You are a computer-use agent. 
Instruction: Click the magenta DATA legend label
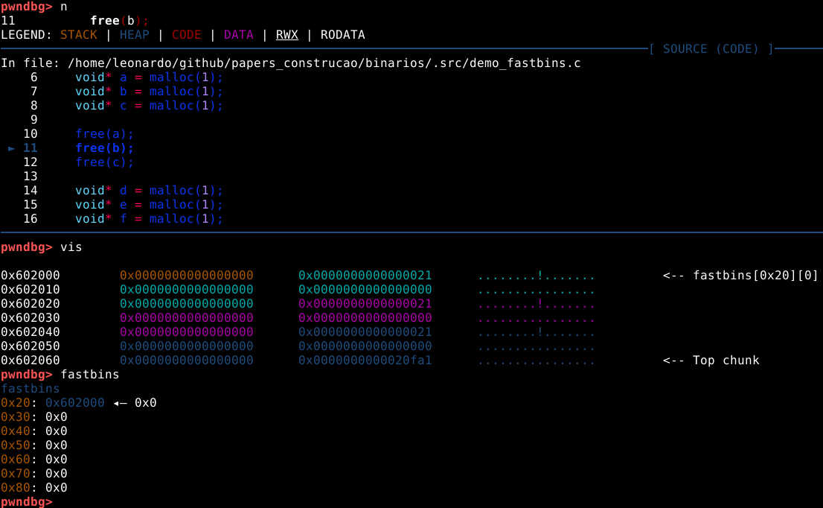pos(238,35)
